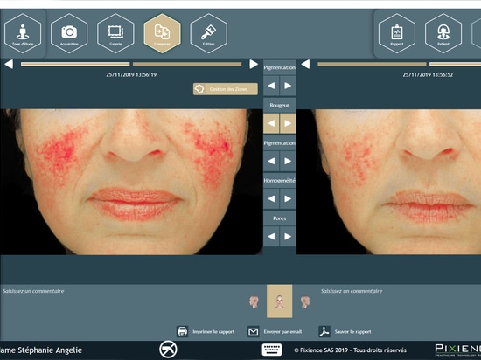Select the second Pigmentation label
Screen dimensions: 481x360
click(280, 143)
